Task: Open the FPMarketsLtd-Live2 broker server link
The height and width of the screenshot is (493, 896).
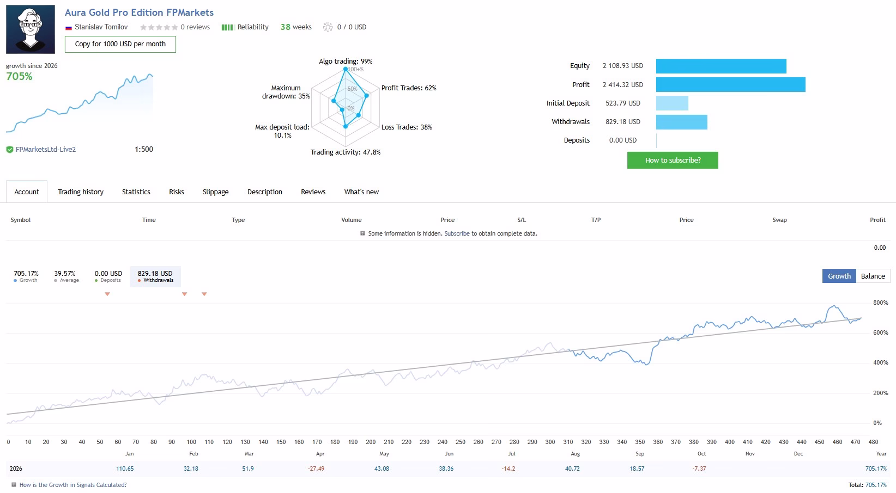Action: click(x=46, y=150)
